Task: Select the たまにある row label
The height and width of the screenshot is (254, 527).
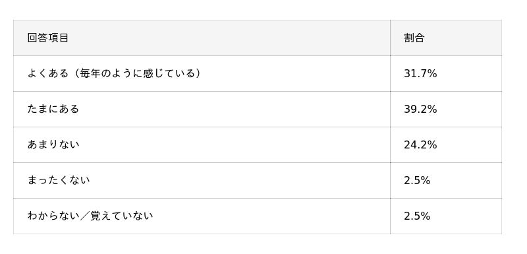Action: click(53, 109)
